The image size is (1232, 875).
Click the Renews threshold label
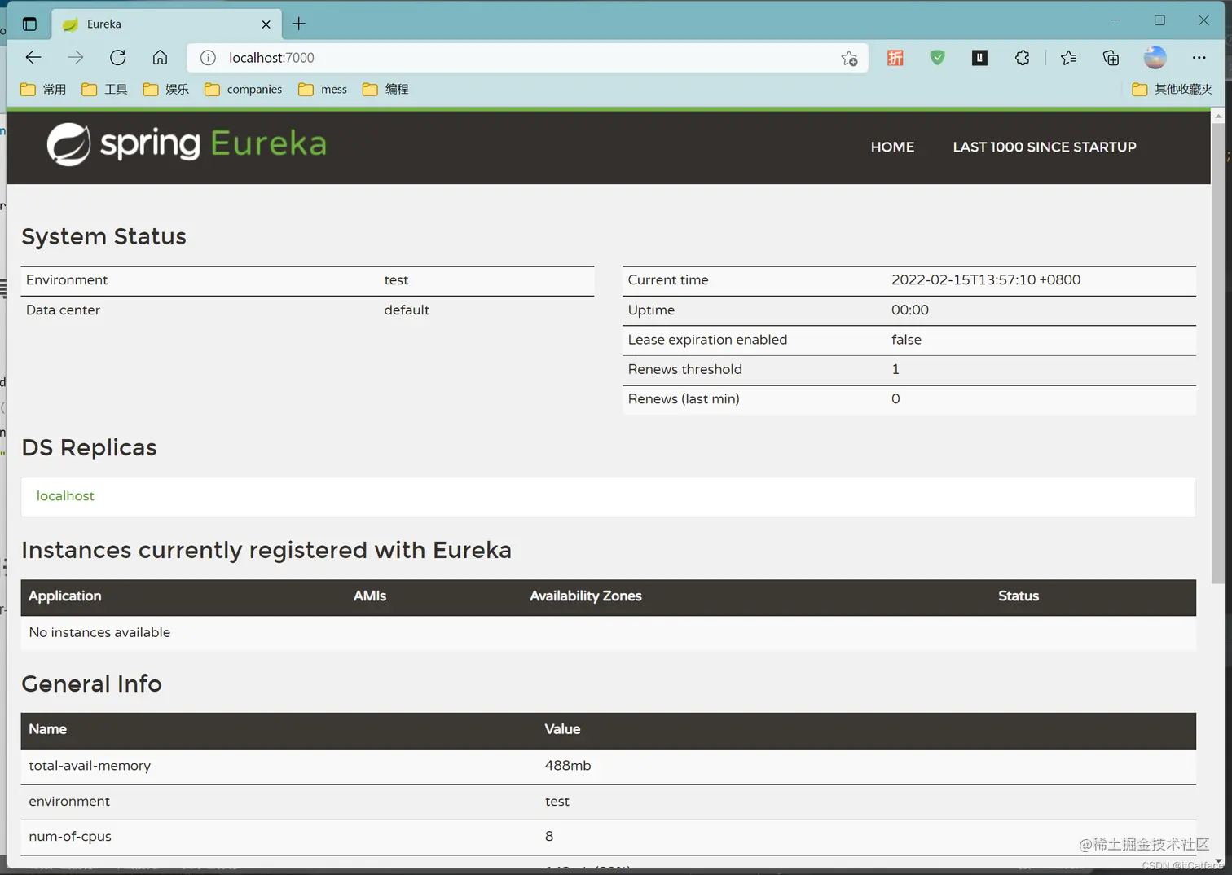click(x=685, y=369)
